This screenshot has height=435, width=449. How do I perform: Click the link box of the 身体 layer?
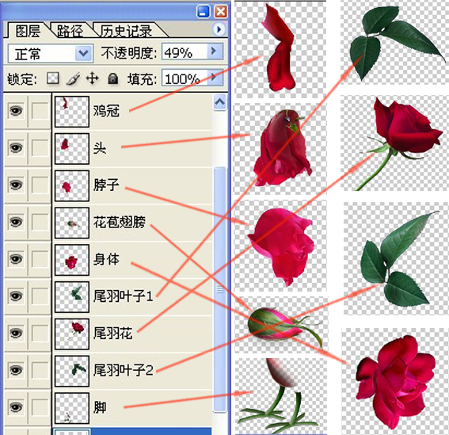(x=40, y=259)
